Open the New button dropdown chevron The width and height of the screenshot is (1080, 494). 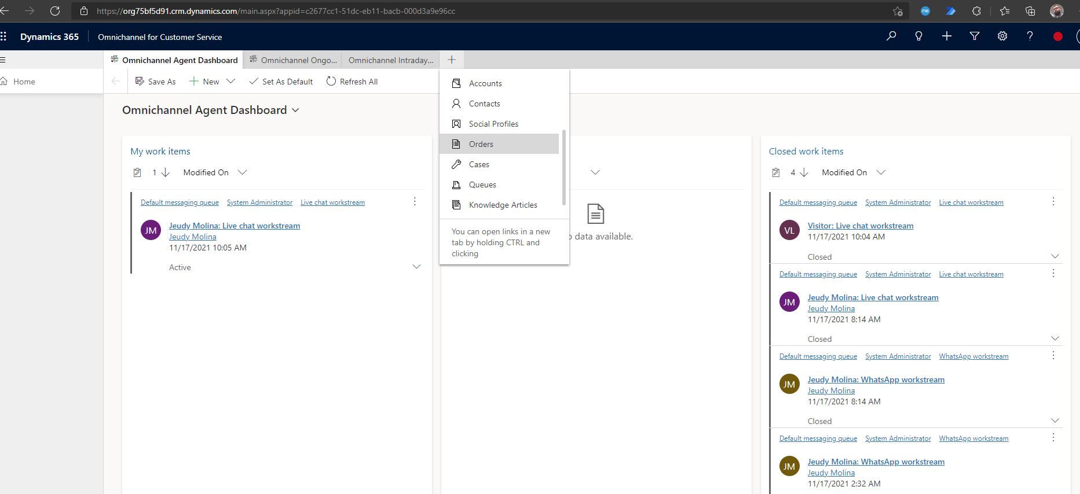[230, 82]
